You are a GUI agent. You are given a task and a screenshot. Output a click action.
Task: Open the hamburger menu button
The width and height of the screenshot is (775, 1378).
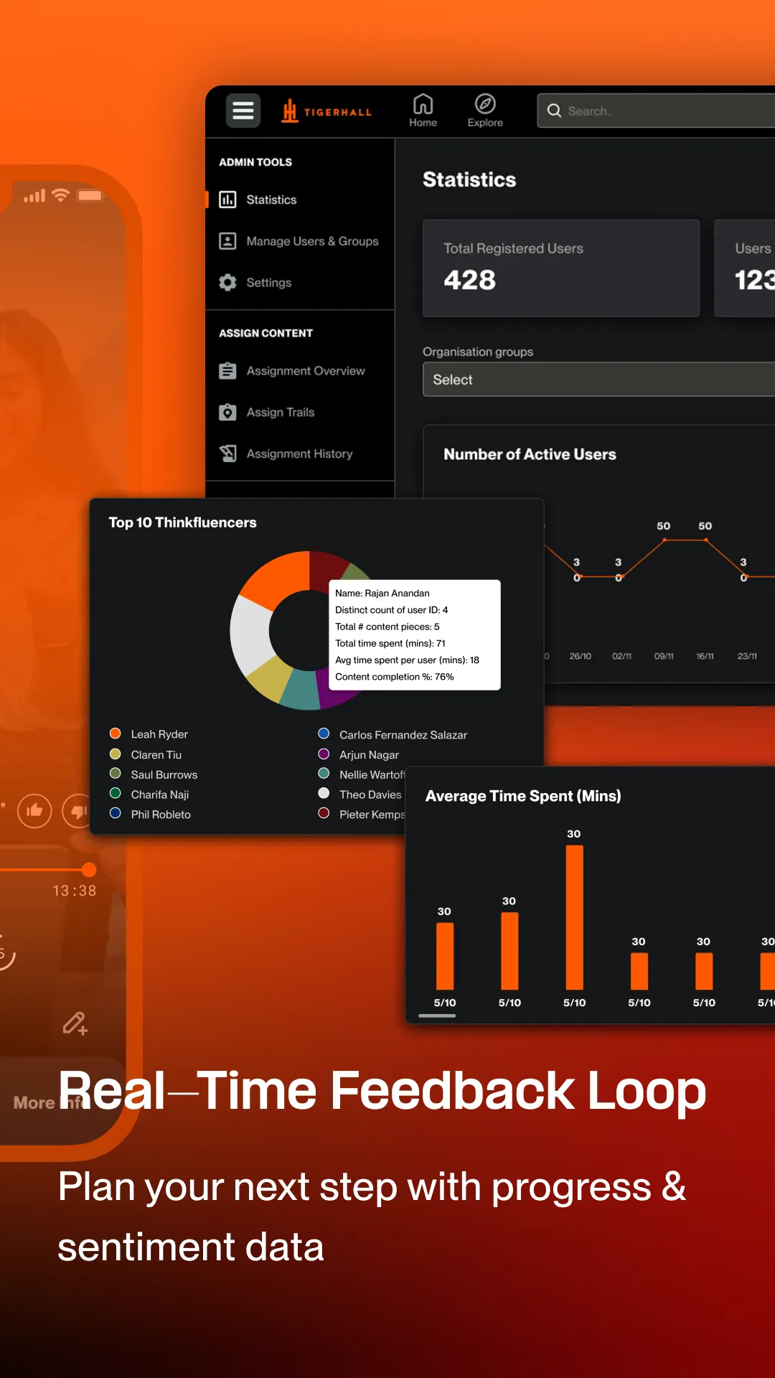pos(243,111)
